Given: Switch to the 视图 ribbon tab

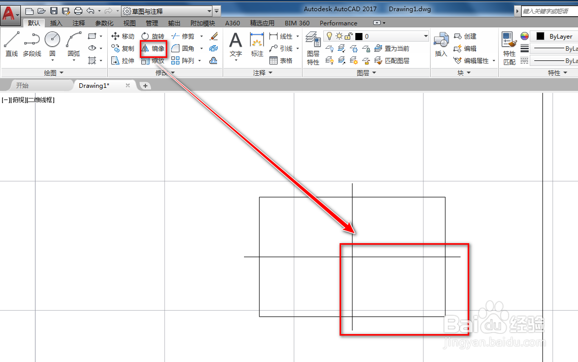Looking at the screenshot, I should click(130, 23).
